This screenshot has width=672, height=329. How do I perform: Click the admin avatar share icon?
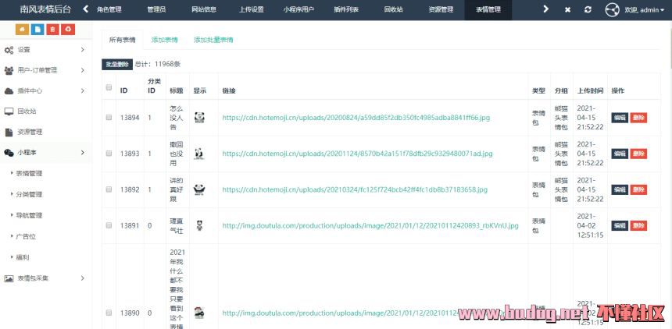612,9
